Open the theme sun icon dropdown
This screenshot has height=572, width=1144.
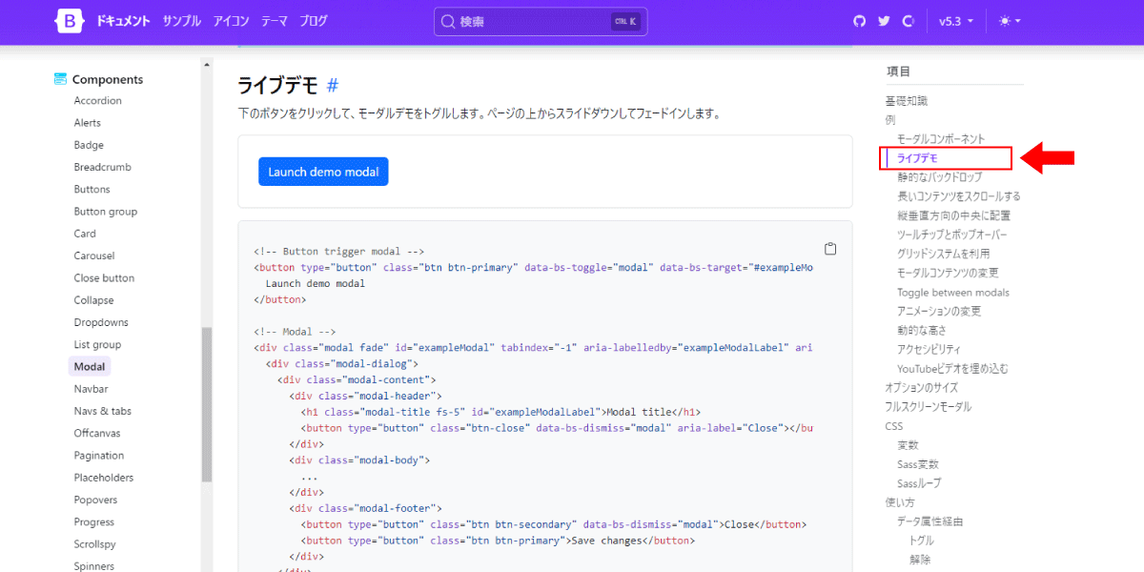[1010, 21]
